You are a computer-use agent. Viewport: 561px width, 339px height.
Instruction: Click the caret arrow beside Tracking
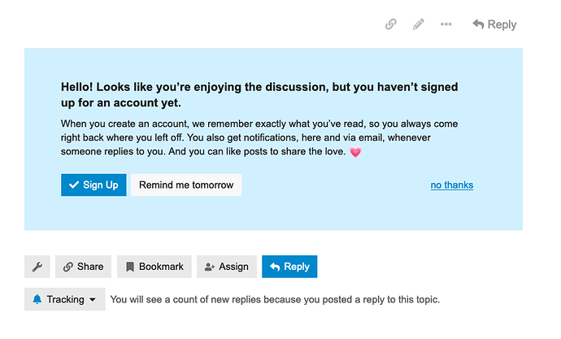(x=93, y=300)
